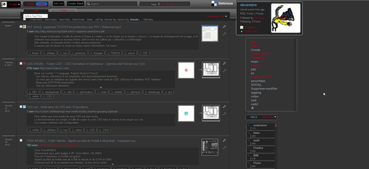
Task: Click the Delete action link
Action: tap(90, 20)
